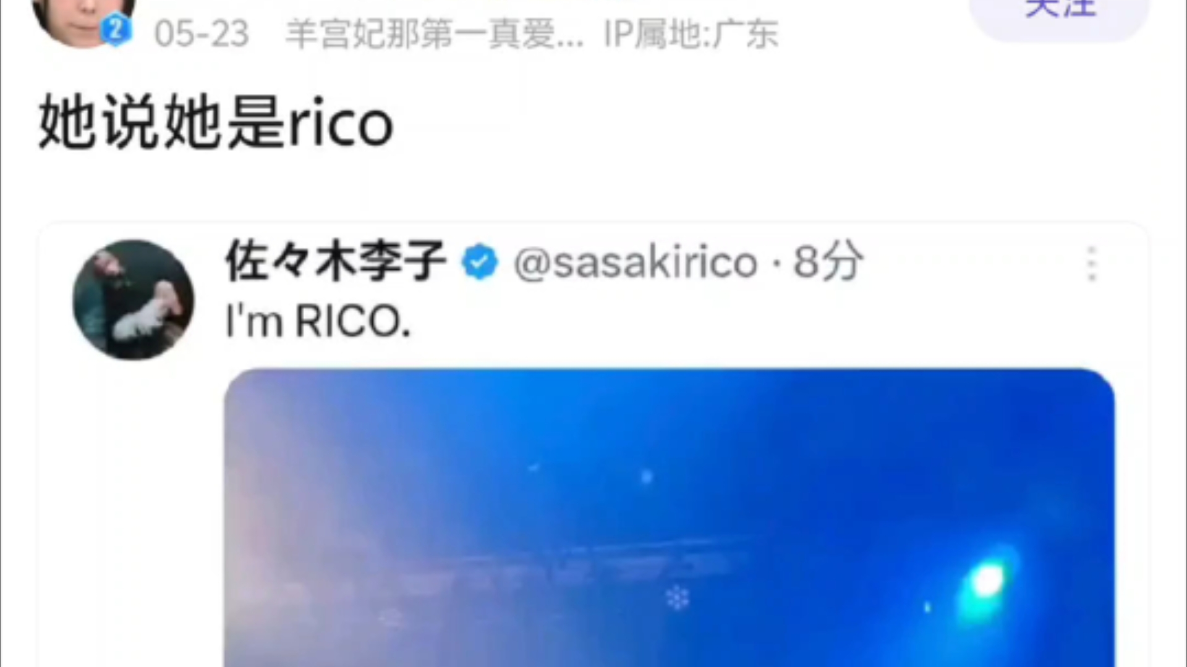Viewport: 1187px width, 667px height.
Task: Click the level 2 badge on avatar
Action: click(x=116, y=30)
